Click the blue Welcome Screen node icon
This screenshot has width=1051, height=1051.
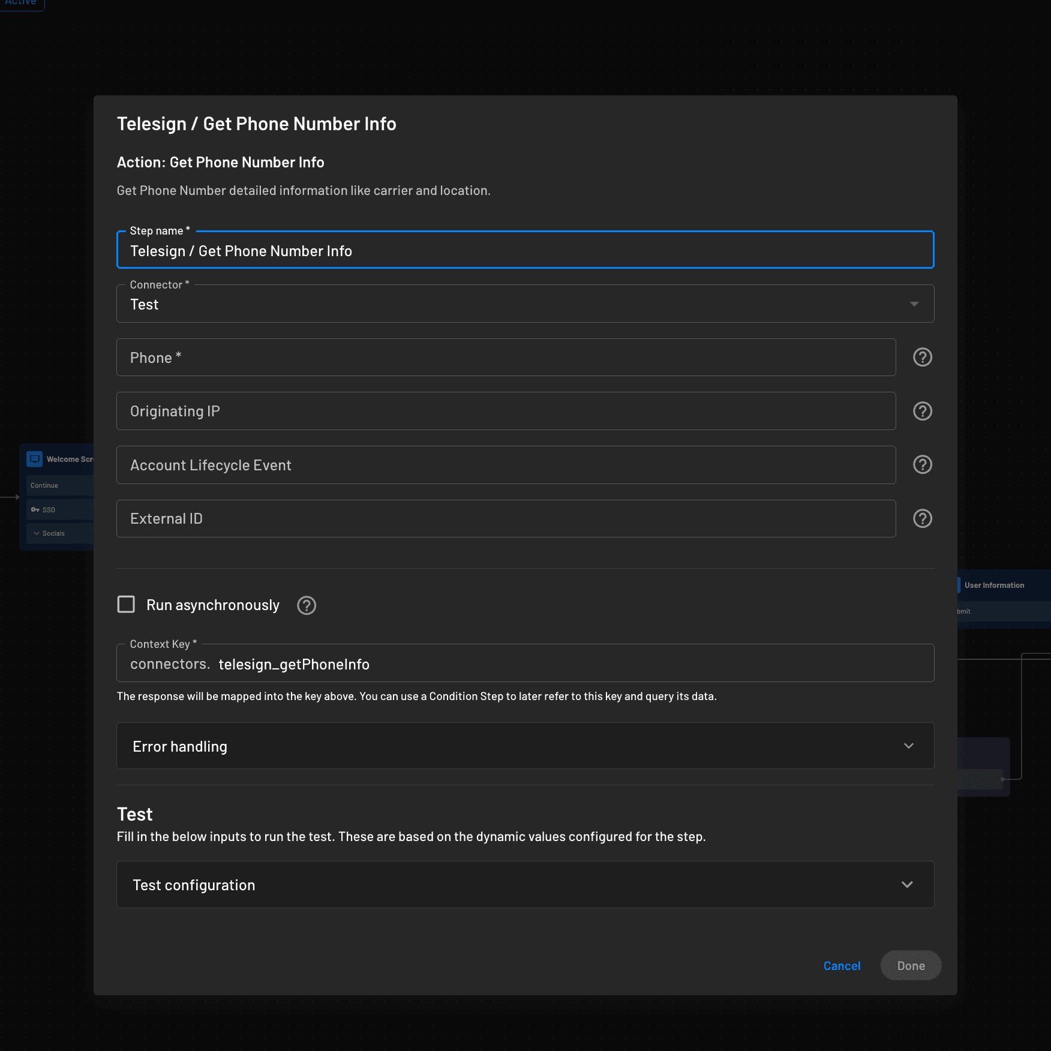pyautogui.click(x=35, y=458)
